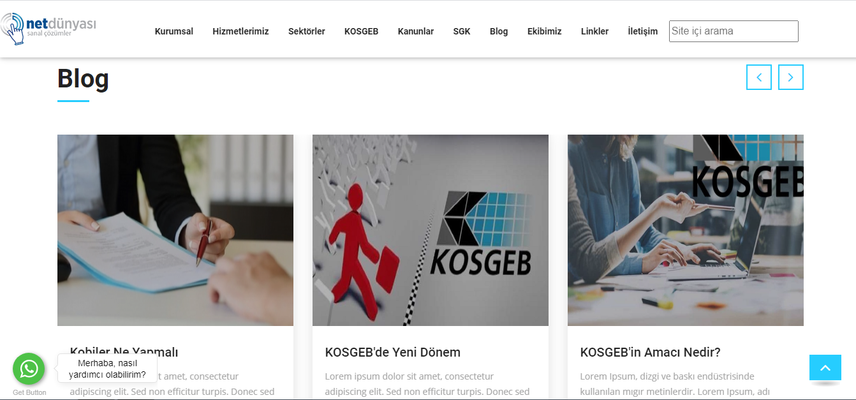Open the Linkler menu item

(x=594, y=31)
